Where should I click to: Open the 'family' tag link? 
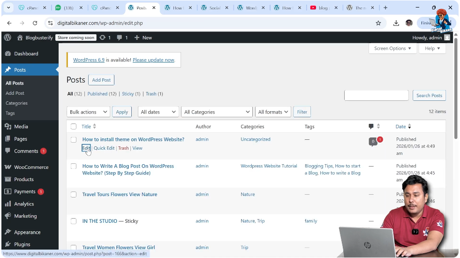pyautogui.click(x=311, y=221)
